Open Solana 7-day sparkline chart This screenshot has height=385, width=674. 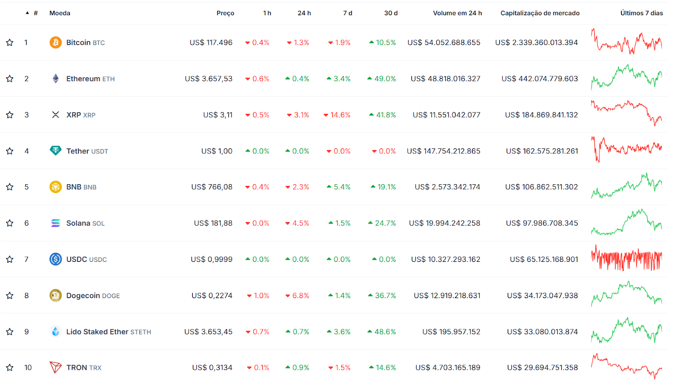(x=626, y=222)
